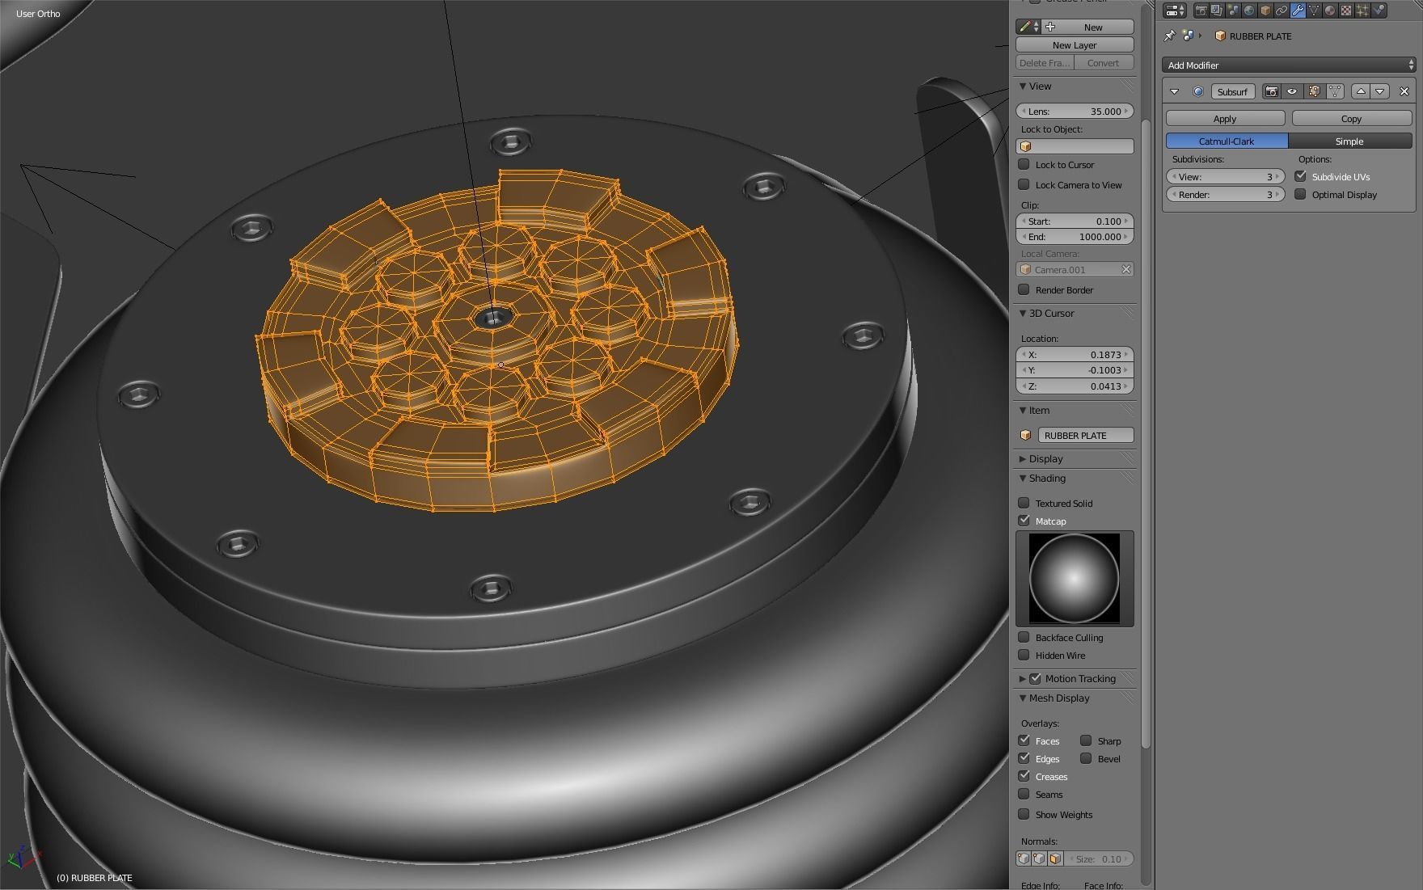Click the Render subdivisions value field
Viewport: 1423px width, 890px height.
click(x=1226, y=194)
